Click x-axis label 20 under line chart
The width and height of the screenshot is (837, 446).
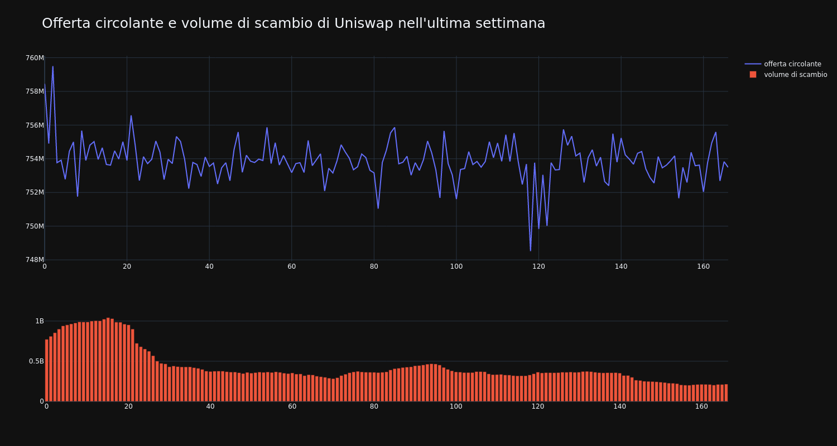(x=127, y=266)
